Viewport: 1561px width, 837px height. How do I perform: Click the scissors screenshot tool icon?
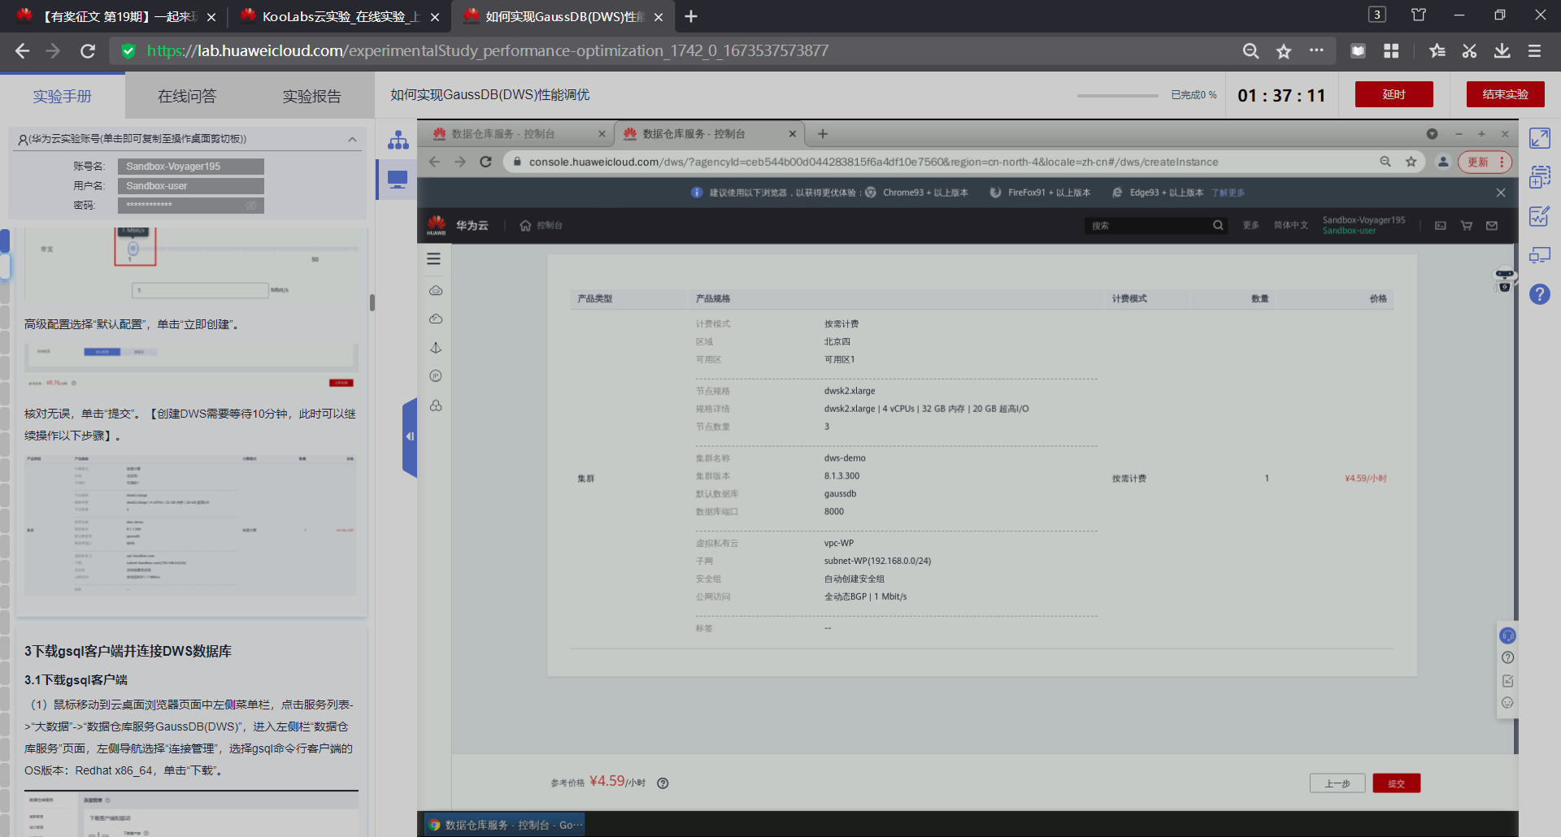[x=1470, y=51]
